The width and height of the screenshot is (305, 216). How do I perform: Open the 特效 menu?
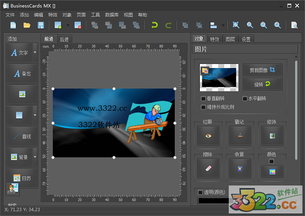[53, 15]
